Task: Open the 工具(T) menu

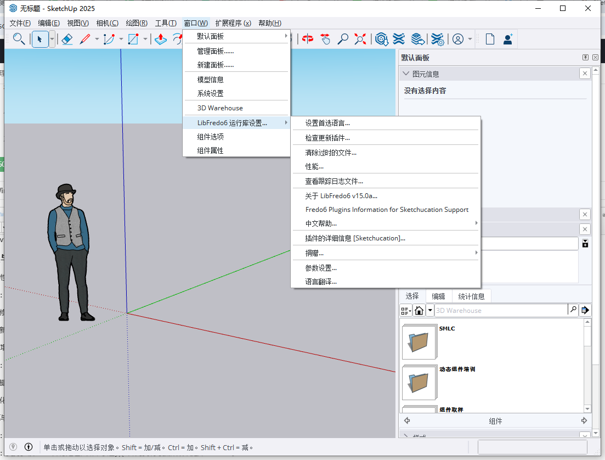Action: click(166, 23)
